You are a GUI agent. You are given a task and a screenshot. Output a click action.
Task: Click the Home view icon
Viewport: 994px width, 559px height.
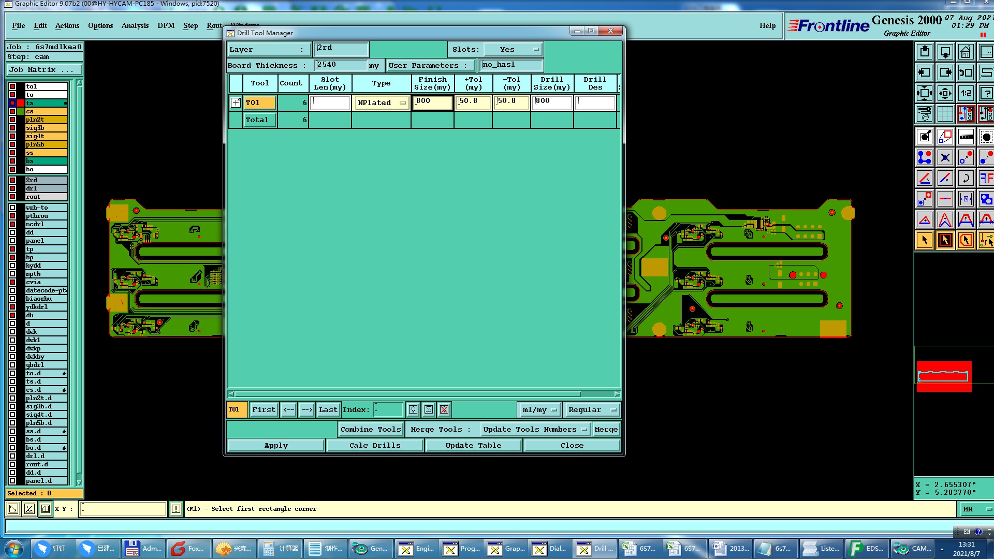click(x=966, y=52)
